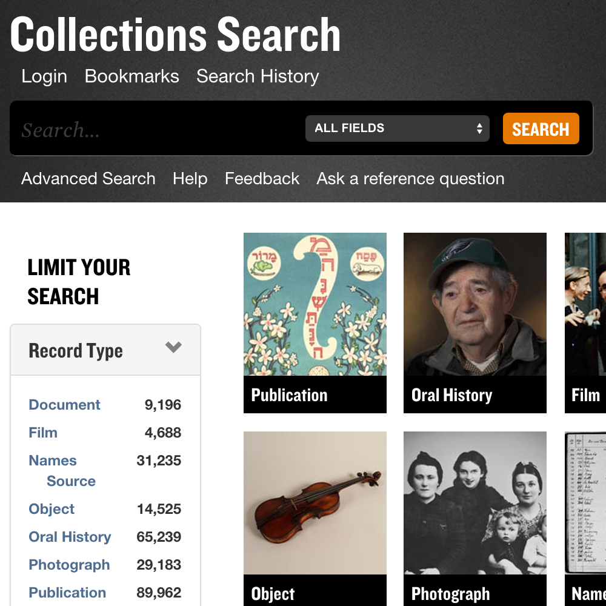
Task: Open the ALL FIELDS dropdown
Action: click(398, 128)
